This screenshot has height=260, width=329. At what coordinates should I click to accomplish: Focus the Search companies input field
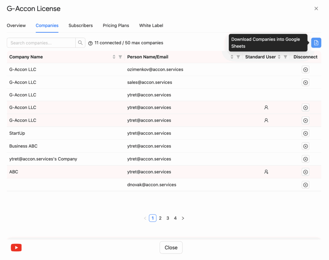tap(41, 43)
